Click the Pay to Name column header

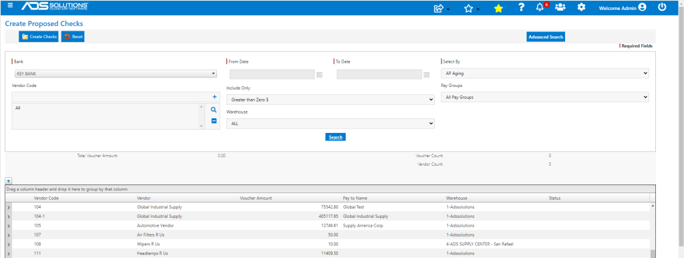(x=355, y=199)
